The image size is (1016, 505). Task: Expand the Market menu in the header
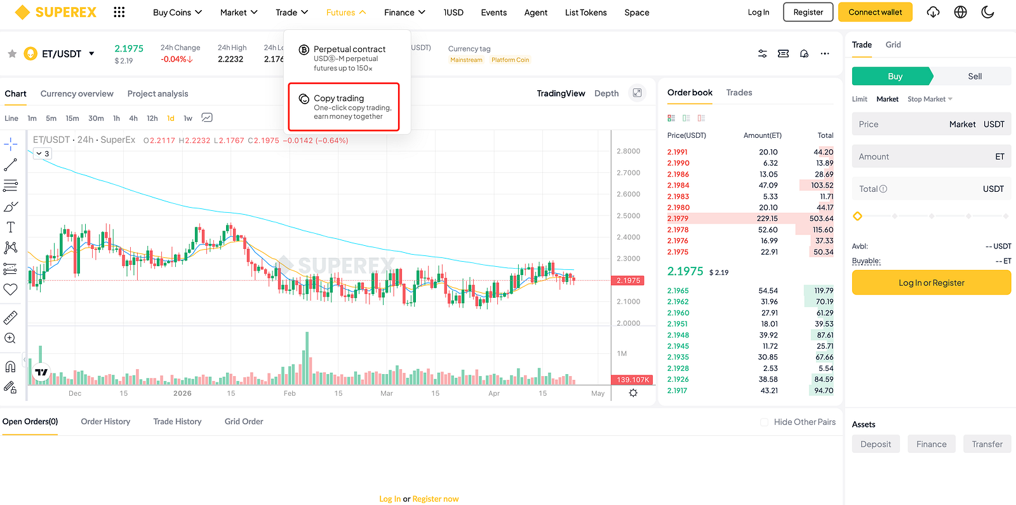(239, 12)
